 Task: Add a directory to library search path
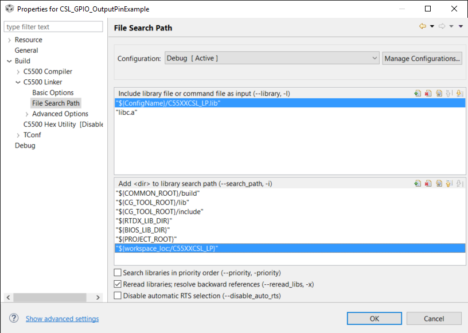(418, 184)
